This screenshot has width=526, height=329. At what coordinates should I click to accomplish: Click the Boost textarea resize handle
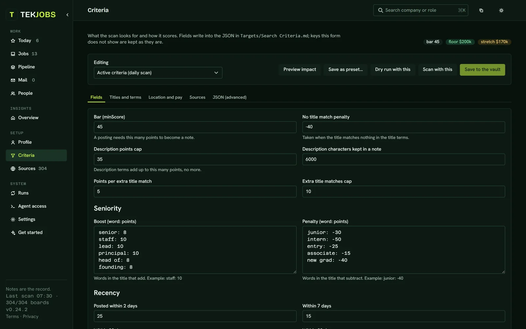click(295, 272)
